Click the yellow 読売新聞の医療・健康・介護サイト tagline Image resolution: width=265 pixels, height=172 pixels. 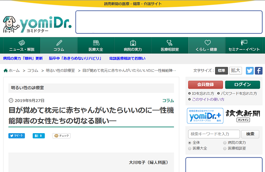132,4
